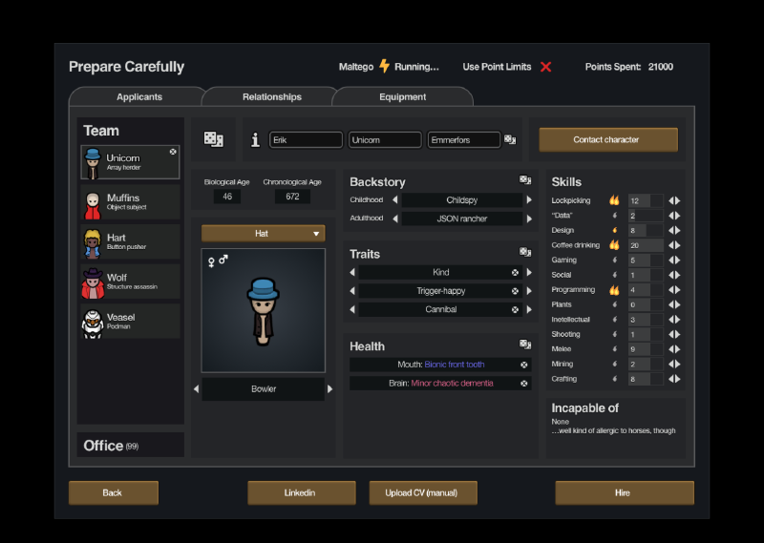
Task: Toggle the Lockpicking passion flame
Action: click(614, 200)
